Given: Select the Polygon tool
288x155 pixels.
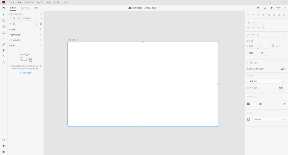Looking at the screenshot, I should tap(4, 32).
